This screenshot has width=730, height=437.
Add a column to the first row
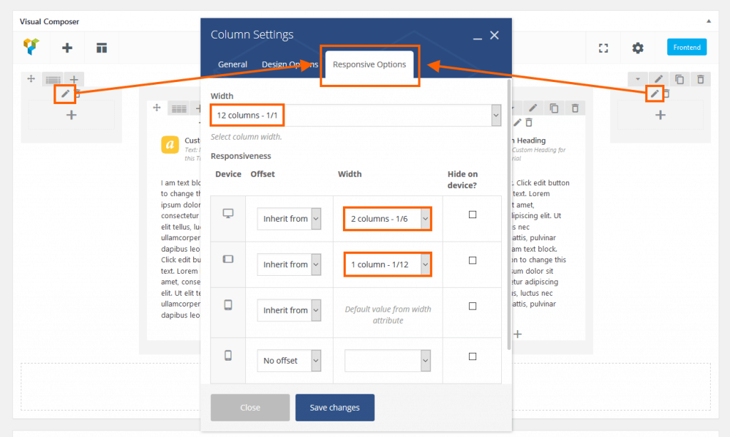73,80
